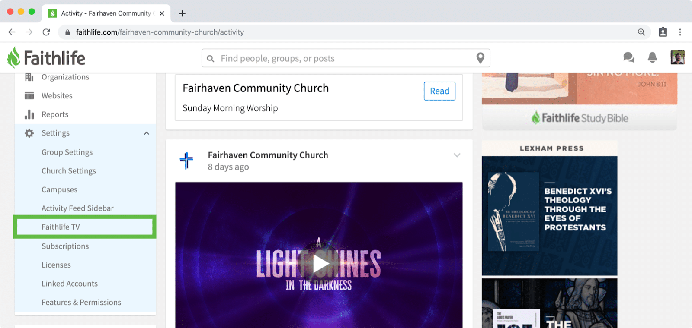This screenshot has height=328, width=692.
Task: Click the browser forward arrow
Action: click(29, 32)
